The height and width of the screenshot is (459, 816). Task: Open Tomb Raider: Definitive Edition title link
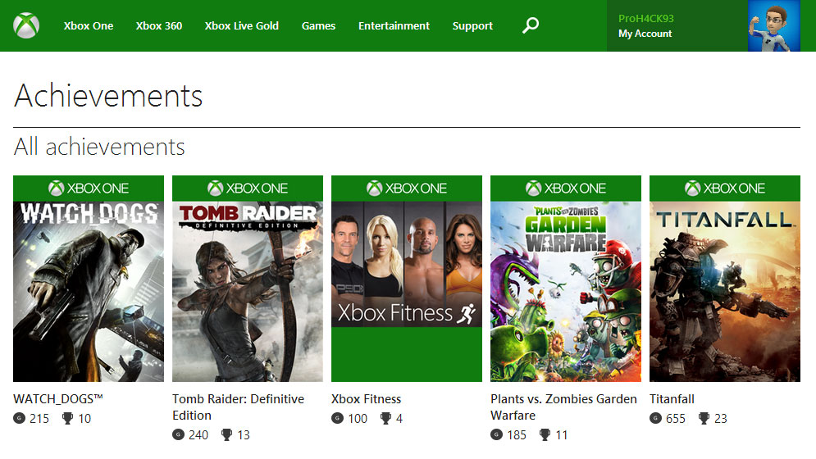239,407
